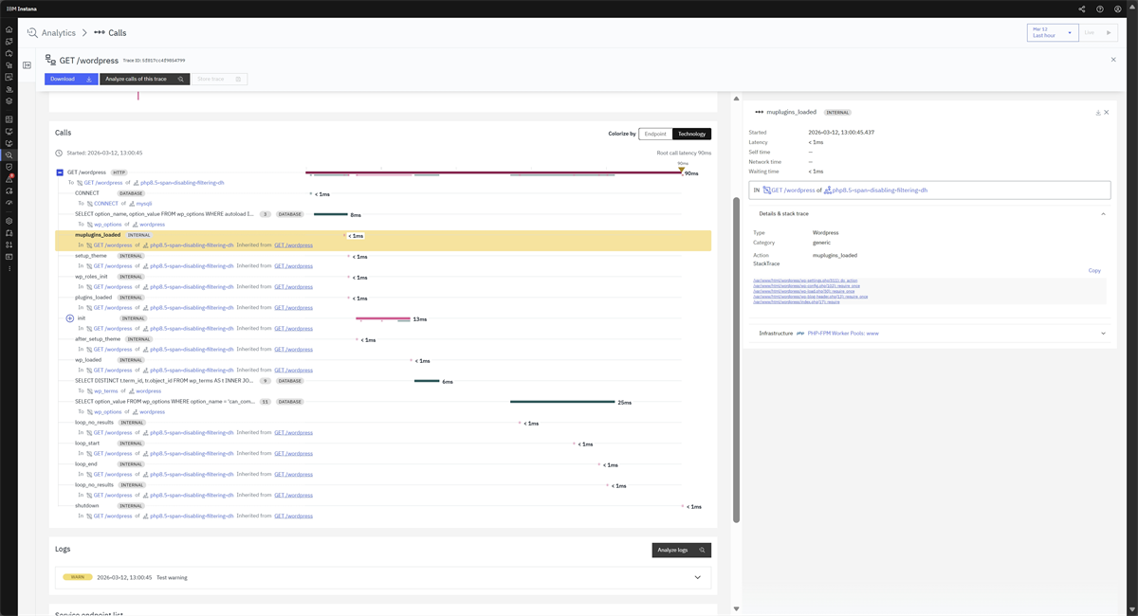Click the scrollbar down arrow

click(x=736, y=609)
